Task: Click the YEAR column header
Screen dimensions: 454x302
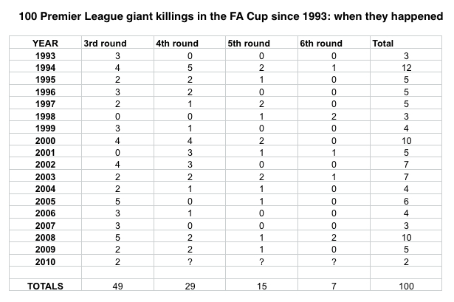Action: point(45,43)
